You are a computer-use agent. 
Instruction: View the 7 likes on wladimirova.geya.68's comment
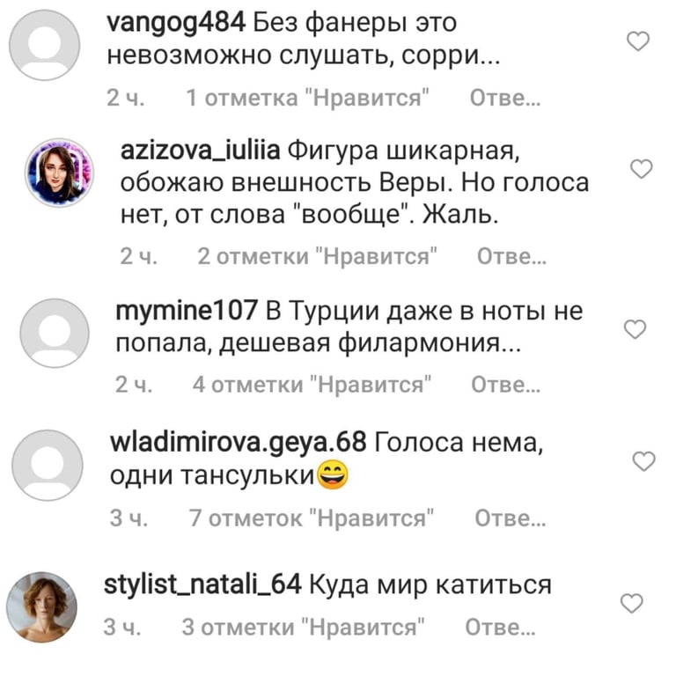click(x=312, y=518)
